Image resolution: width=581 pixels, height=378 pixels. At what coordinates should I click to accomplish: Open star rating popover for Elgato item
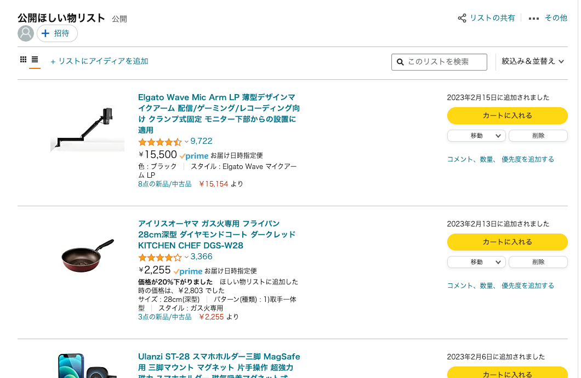(x=163, y=142)
